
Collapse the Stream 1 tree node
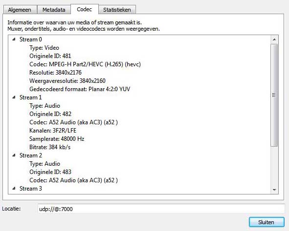click(x=14, y=97)
